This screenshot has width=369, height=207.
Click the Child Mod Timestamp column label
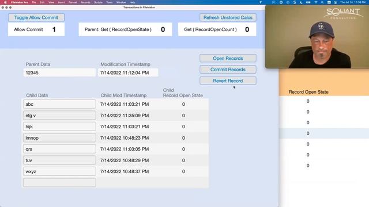pyautogui.click(x=123, y=95)
